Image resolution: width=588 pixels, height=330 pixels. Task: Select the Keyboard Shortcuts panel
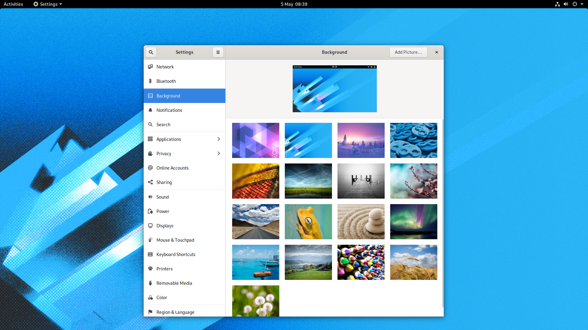tap(176, 255)
